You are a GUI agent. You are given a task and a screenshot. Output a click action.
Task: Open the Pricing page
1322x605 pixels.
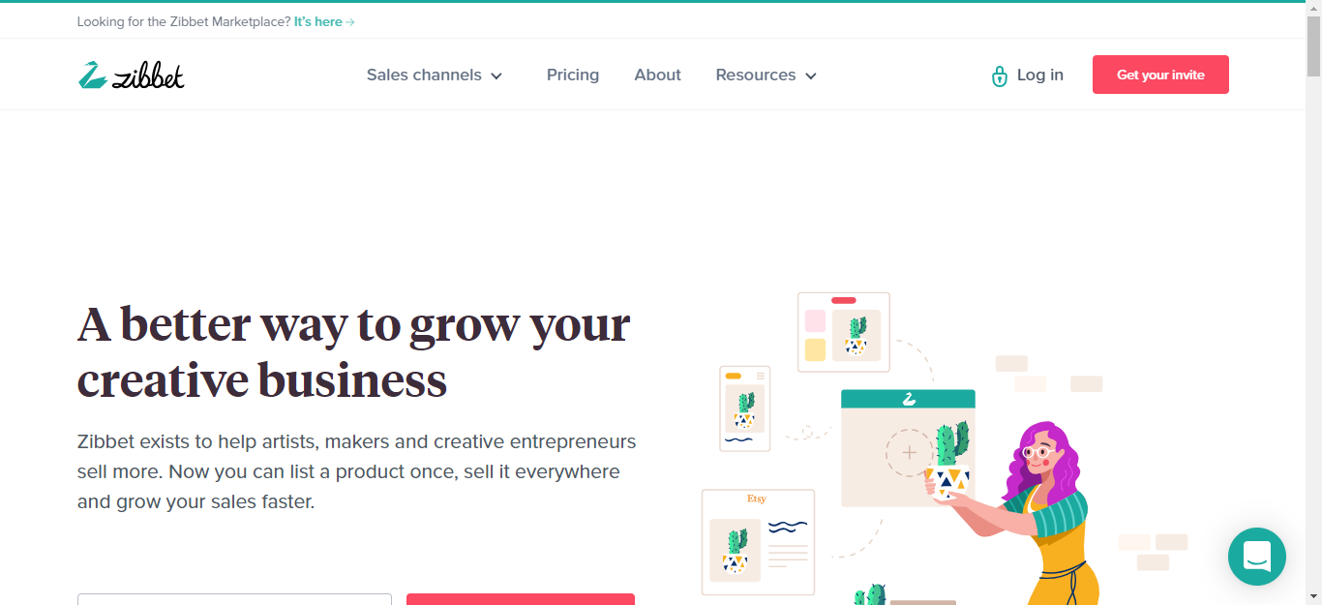point(573,75)
